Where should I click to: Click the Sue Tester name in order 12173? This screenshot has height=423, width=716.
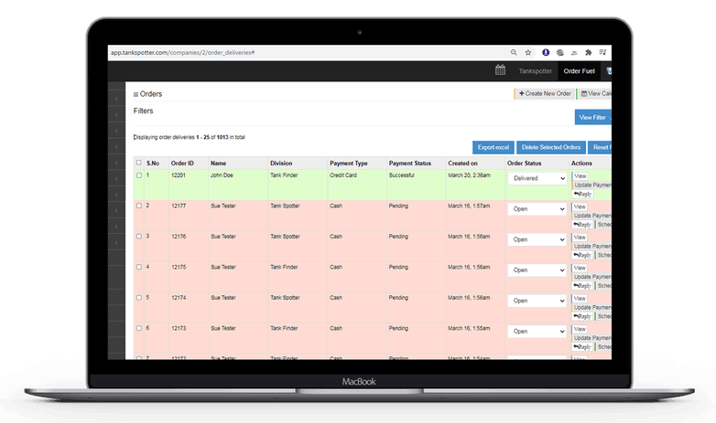[222, 328]
